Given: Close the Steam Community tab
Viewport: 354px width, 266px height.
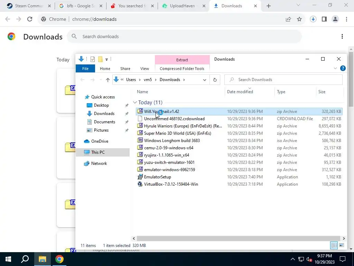Looking at the screenshot, I should tap(49, 6).
